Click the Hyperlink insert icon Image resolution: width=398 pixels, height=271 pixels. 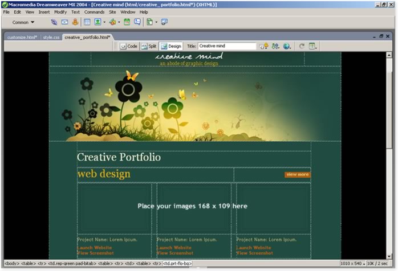pos(54,22)
